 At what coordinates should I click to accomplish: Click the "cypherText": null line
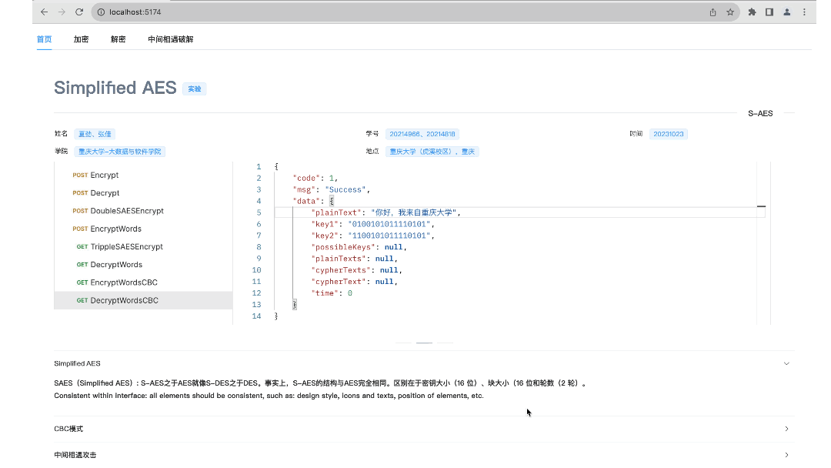(x=354, y=282)
